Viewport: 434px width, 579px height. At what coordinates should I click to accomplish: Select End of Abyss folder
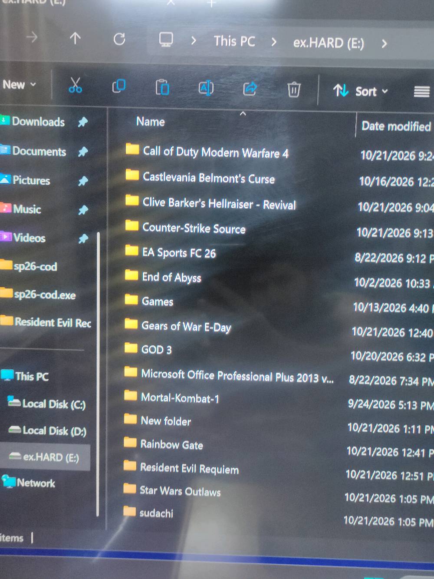coord(163,277)
